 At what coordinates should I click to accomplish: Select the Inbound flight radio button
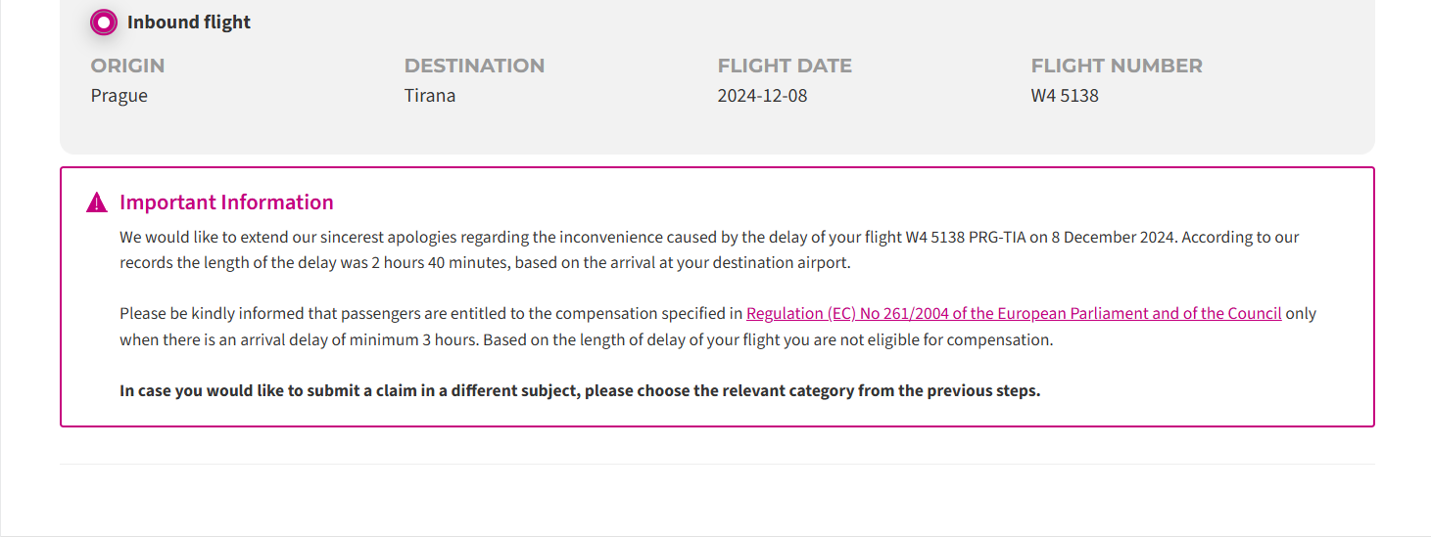click(x=104, y=22)
